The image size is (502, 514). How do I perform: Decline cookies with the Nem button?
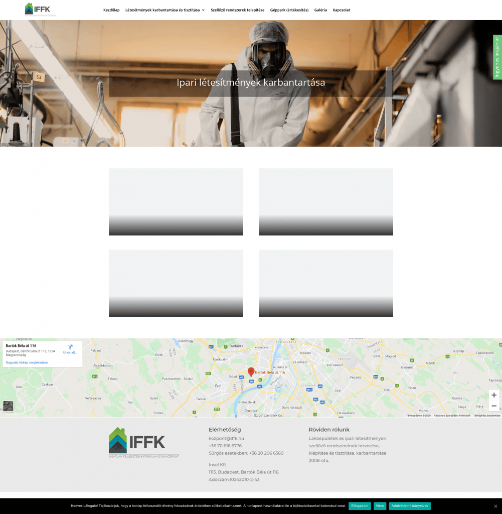tap(380, 506)
